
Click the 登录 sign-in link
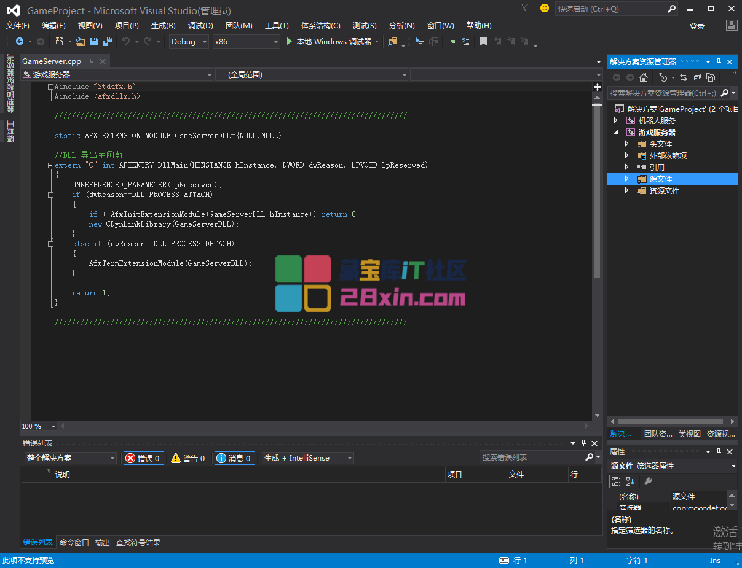click(697, 26)
